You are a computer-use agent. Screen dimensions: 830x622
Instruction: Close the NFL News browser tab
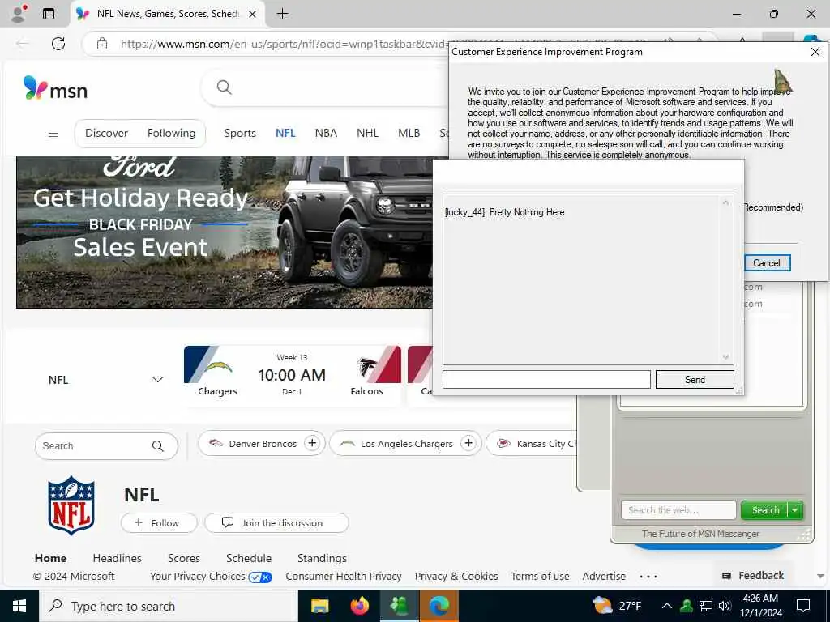pyautogui.click(x=253, y=15)
